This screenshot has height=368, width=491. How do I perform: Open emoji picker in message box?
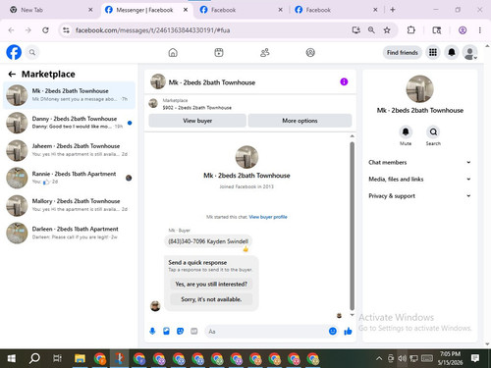pos(333,332)
